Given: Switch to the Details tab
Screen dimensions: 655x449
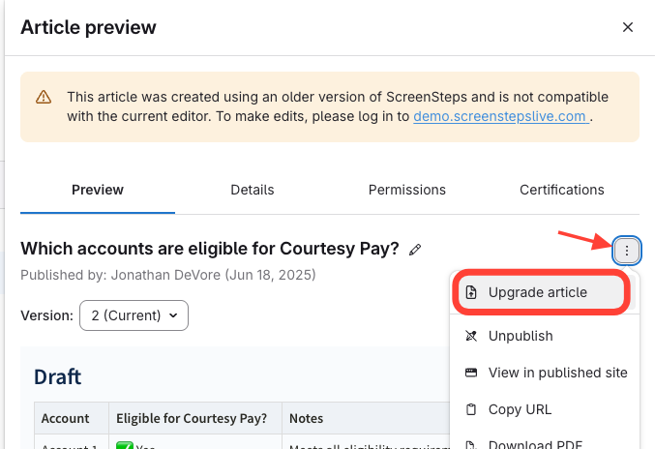Looking at the screenshot, I should (x=253, y=190).
